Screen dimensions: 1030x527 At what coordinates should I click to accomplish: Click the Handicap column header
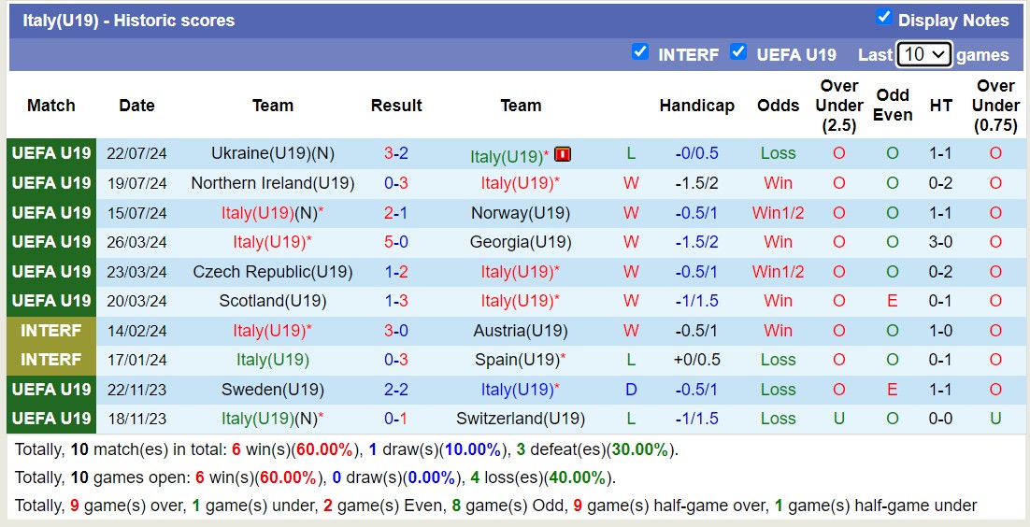tap(696, 106)
